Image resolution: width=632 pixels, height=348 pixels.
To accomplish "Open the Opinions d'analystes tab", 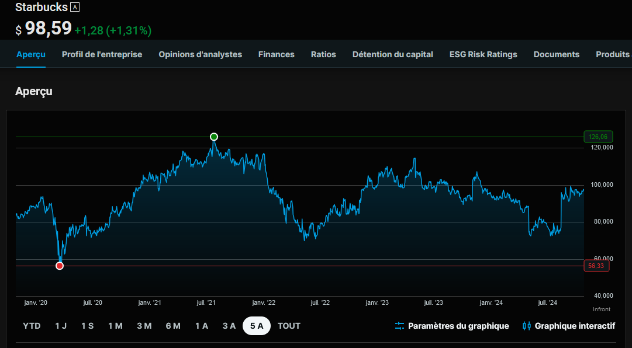I will (x=201, y=54).
